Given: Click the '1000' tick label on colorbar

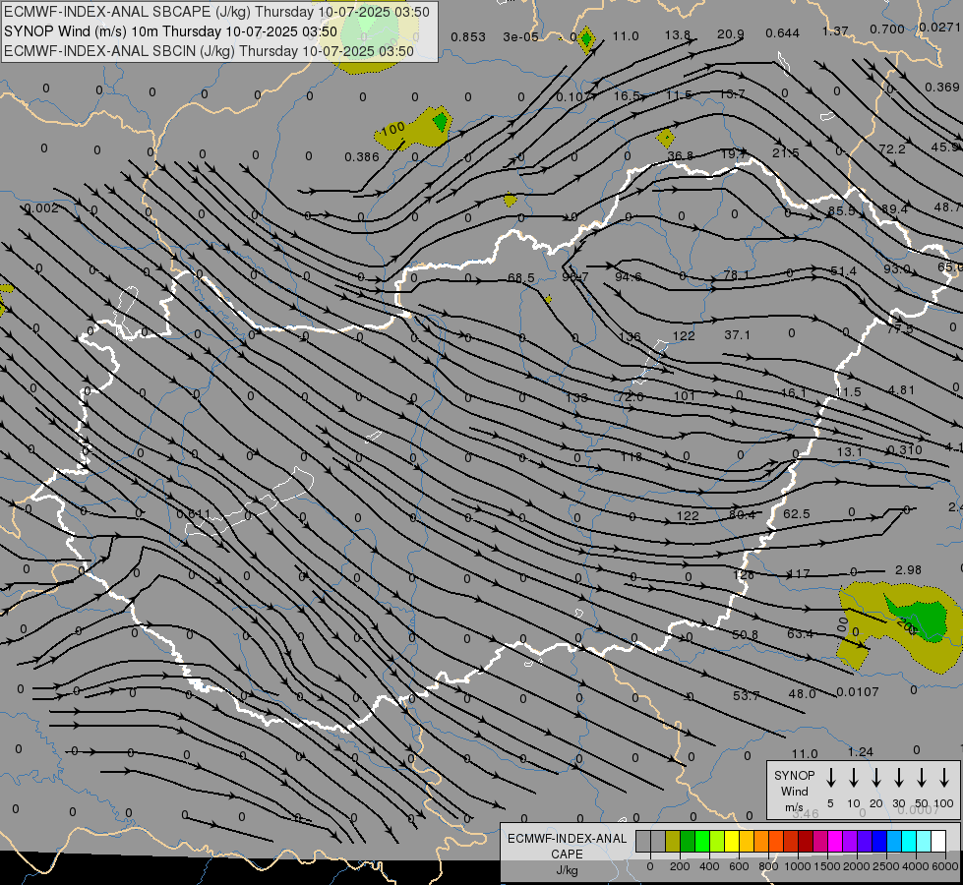Looking at the screenshot, I should 797,866.
